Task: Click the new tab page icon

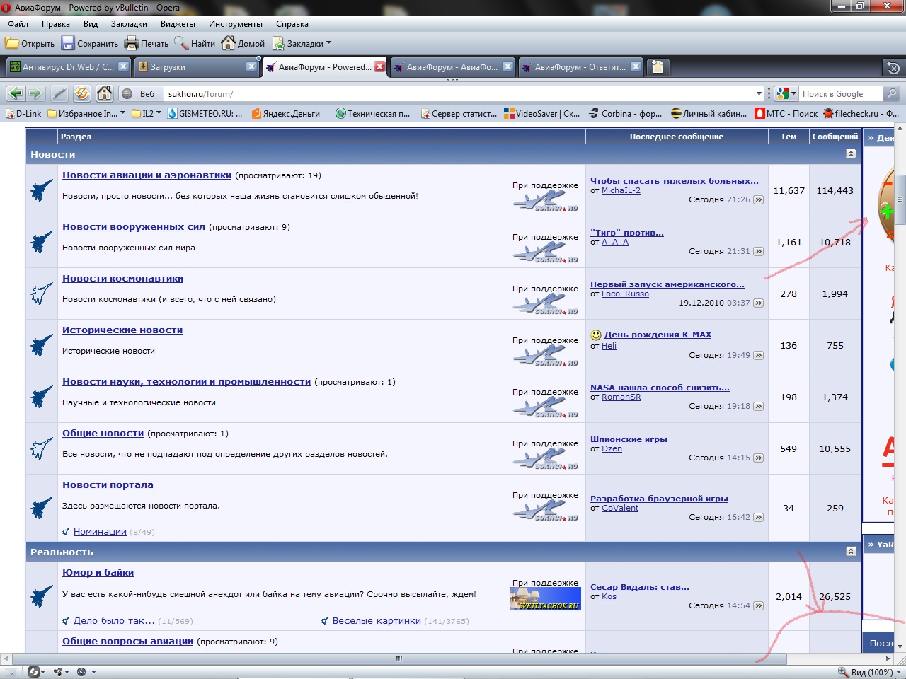Action: tap(658, 67)
